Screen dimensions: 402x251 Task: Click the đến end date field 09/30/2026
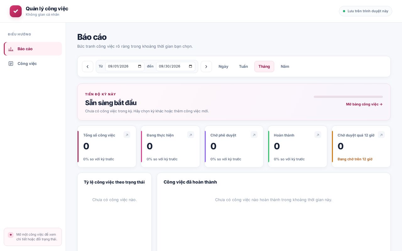click(x=176, y=67)
